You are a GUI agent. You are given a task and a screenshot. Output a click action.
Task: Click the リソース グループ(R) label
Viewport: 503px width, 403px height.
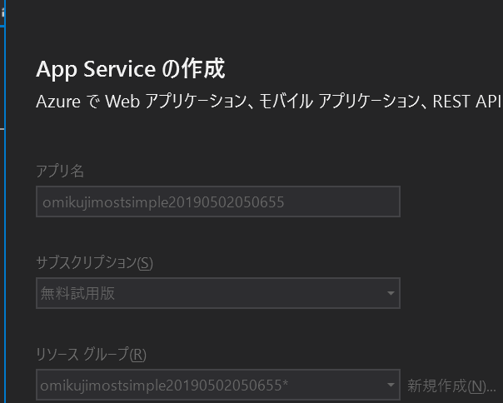pos(91,354)
